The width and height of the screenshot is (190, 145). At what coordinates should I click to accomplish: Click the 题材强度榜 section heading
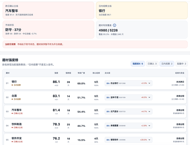pyautogui.click(x=10, y=60)
